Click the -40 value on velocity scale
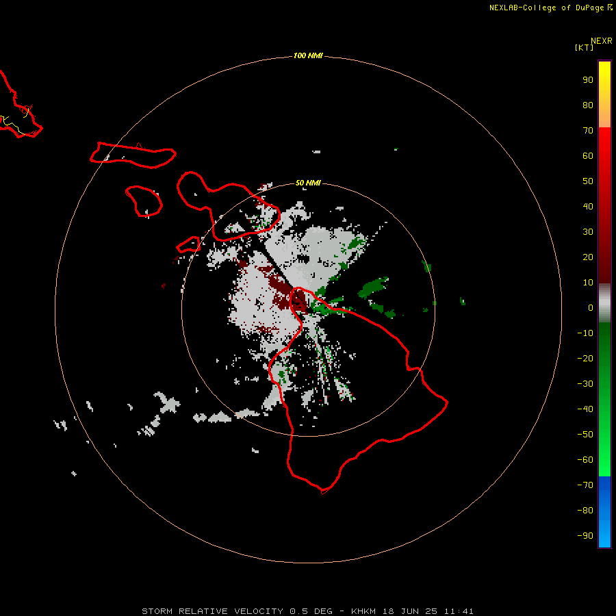The height and width of the screenshot is (616, 616). coord(585,409)
